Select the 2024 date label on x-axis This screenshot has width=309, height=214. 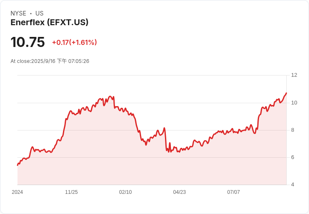point(17,192)
